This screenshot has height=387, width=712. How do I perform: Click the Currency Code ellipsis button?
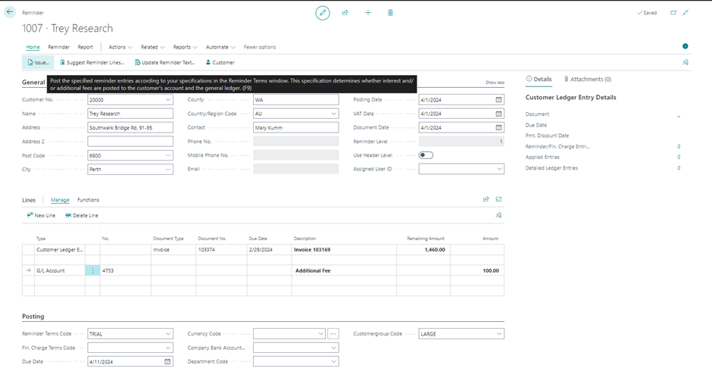tap(333, 334)
